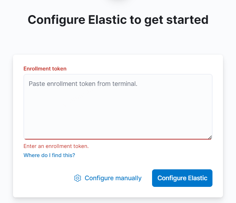Viewport: 236px width, 203px height.
Task: Select the Enrollment token field label
Action: [x=45, y=69]
